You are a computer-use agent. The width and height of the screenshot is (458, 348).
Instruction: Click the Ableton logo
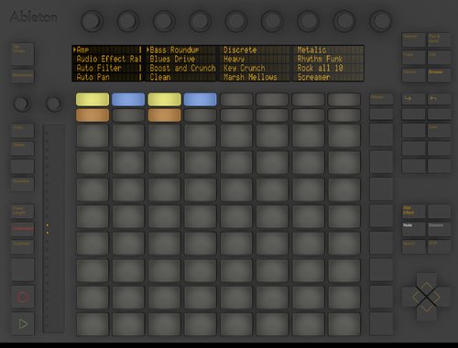pos(34,16)
